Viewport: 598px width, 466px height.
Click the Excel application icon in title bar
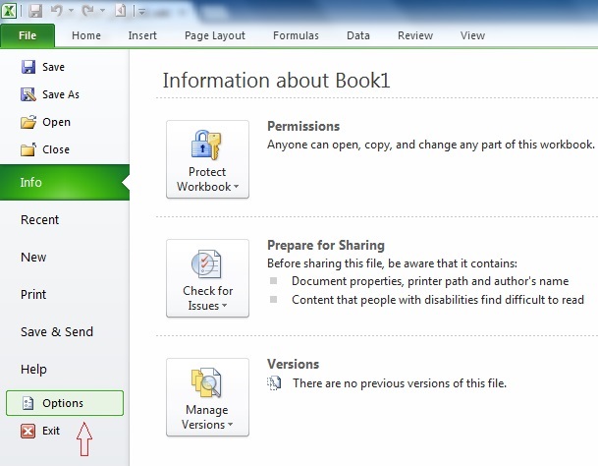(9, 11)
